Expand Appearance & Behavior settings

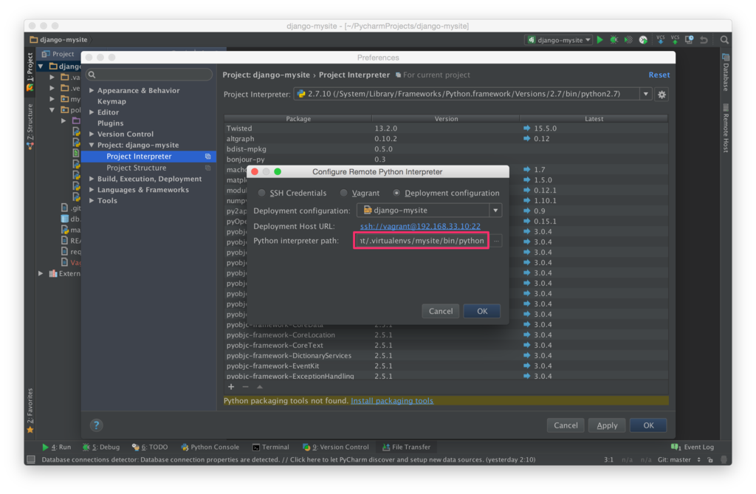92,90
